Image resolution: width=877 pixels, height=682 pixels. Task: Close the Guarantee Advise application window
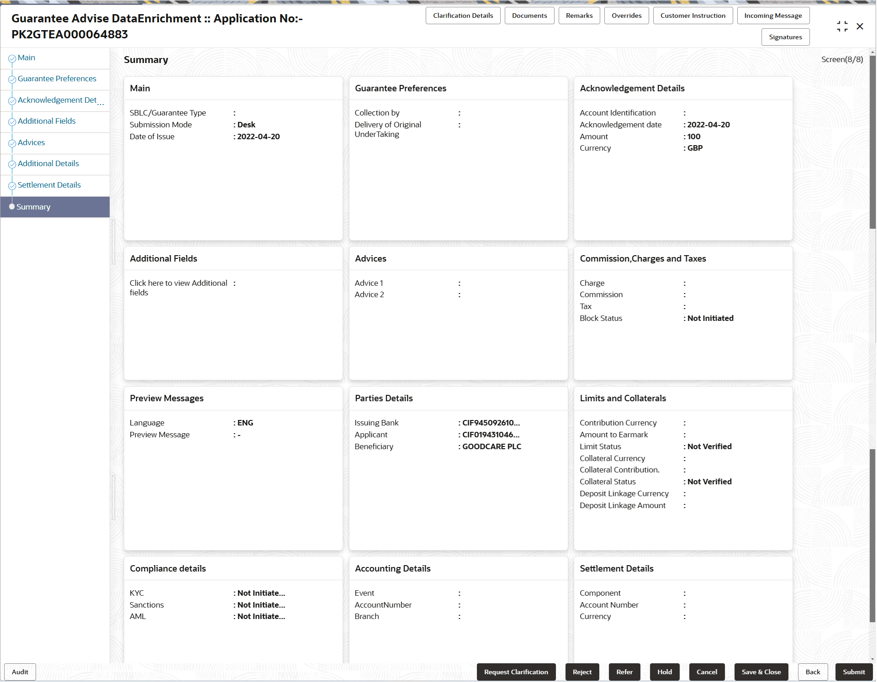pos(860,26)
